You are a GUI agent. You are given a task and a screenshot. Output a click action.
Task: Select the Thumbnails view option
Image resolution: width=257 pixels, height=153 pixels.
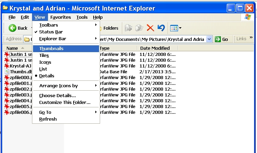[66, 49]
